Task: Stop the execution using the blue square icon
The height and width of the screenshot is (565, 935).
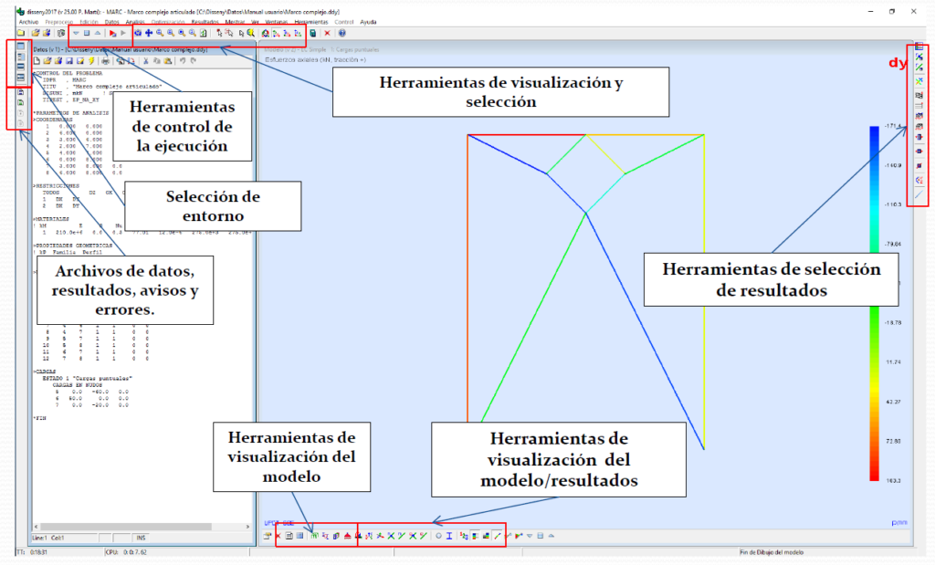Action: pos(86,33)
